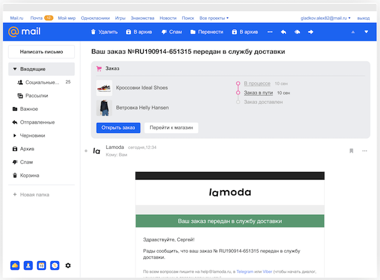Click Написать письмо to compose
Viewport: 380px width, 280px height.
tap(41, 52)
